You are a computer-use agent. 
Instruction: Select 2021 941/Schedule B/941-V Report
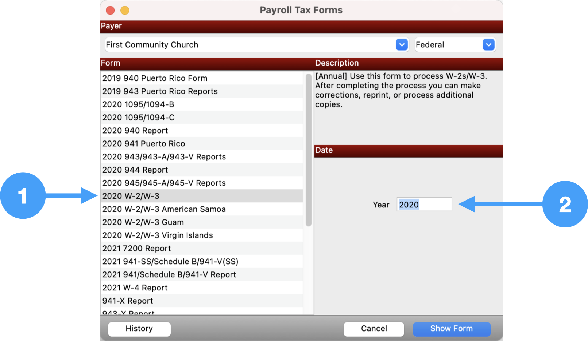(x=169, y=275)
